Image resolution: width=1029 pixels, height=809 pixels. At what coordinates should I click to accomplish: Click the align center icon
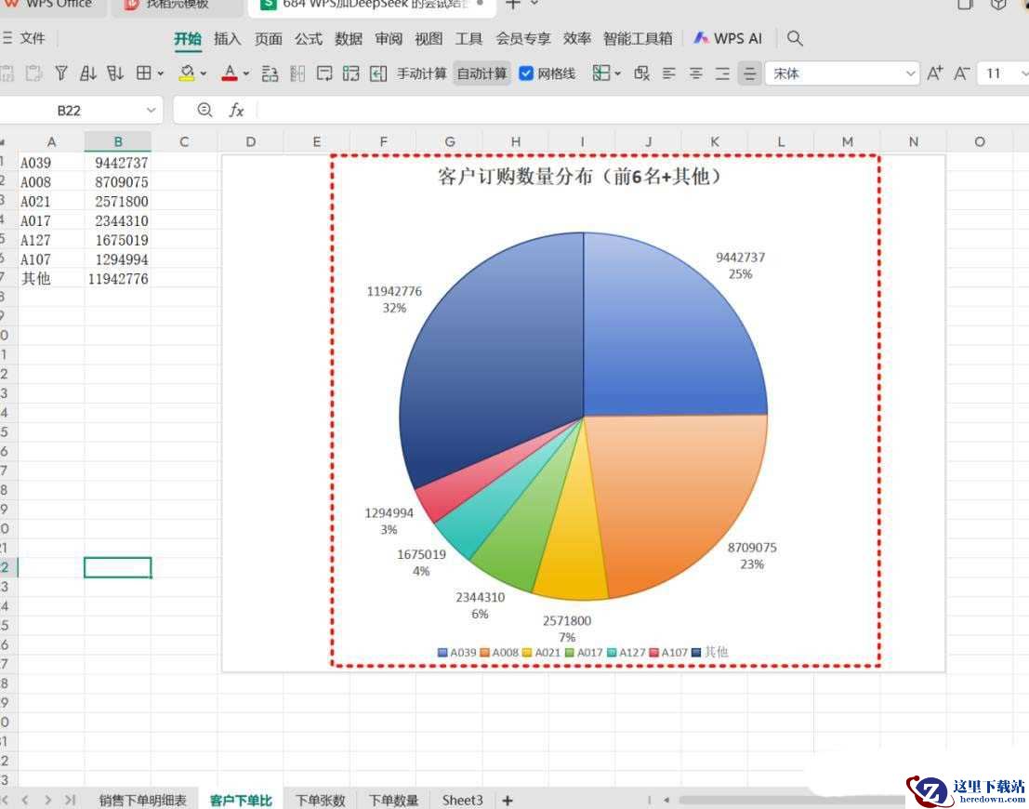[x=695, y=73]
